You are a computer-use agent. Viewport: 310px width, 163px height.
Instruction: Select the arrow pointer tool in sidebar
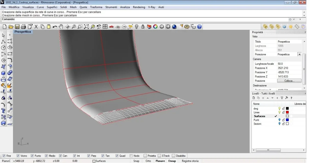pyautogui.click(x=3, y=35)
